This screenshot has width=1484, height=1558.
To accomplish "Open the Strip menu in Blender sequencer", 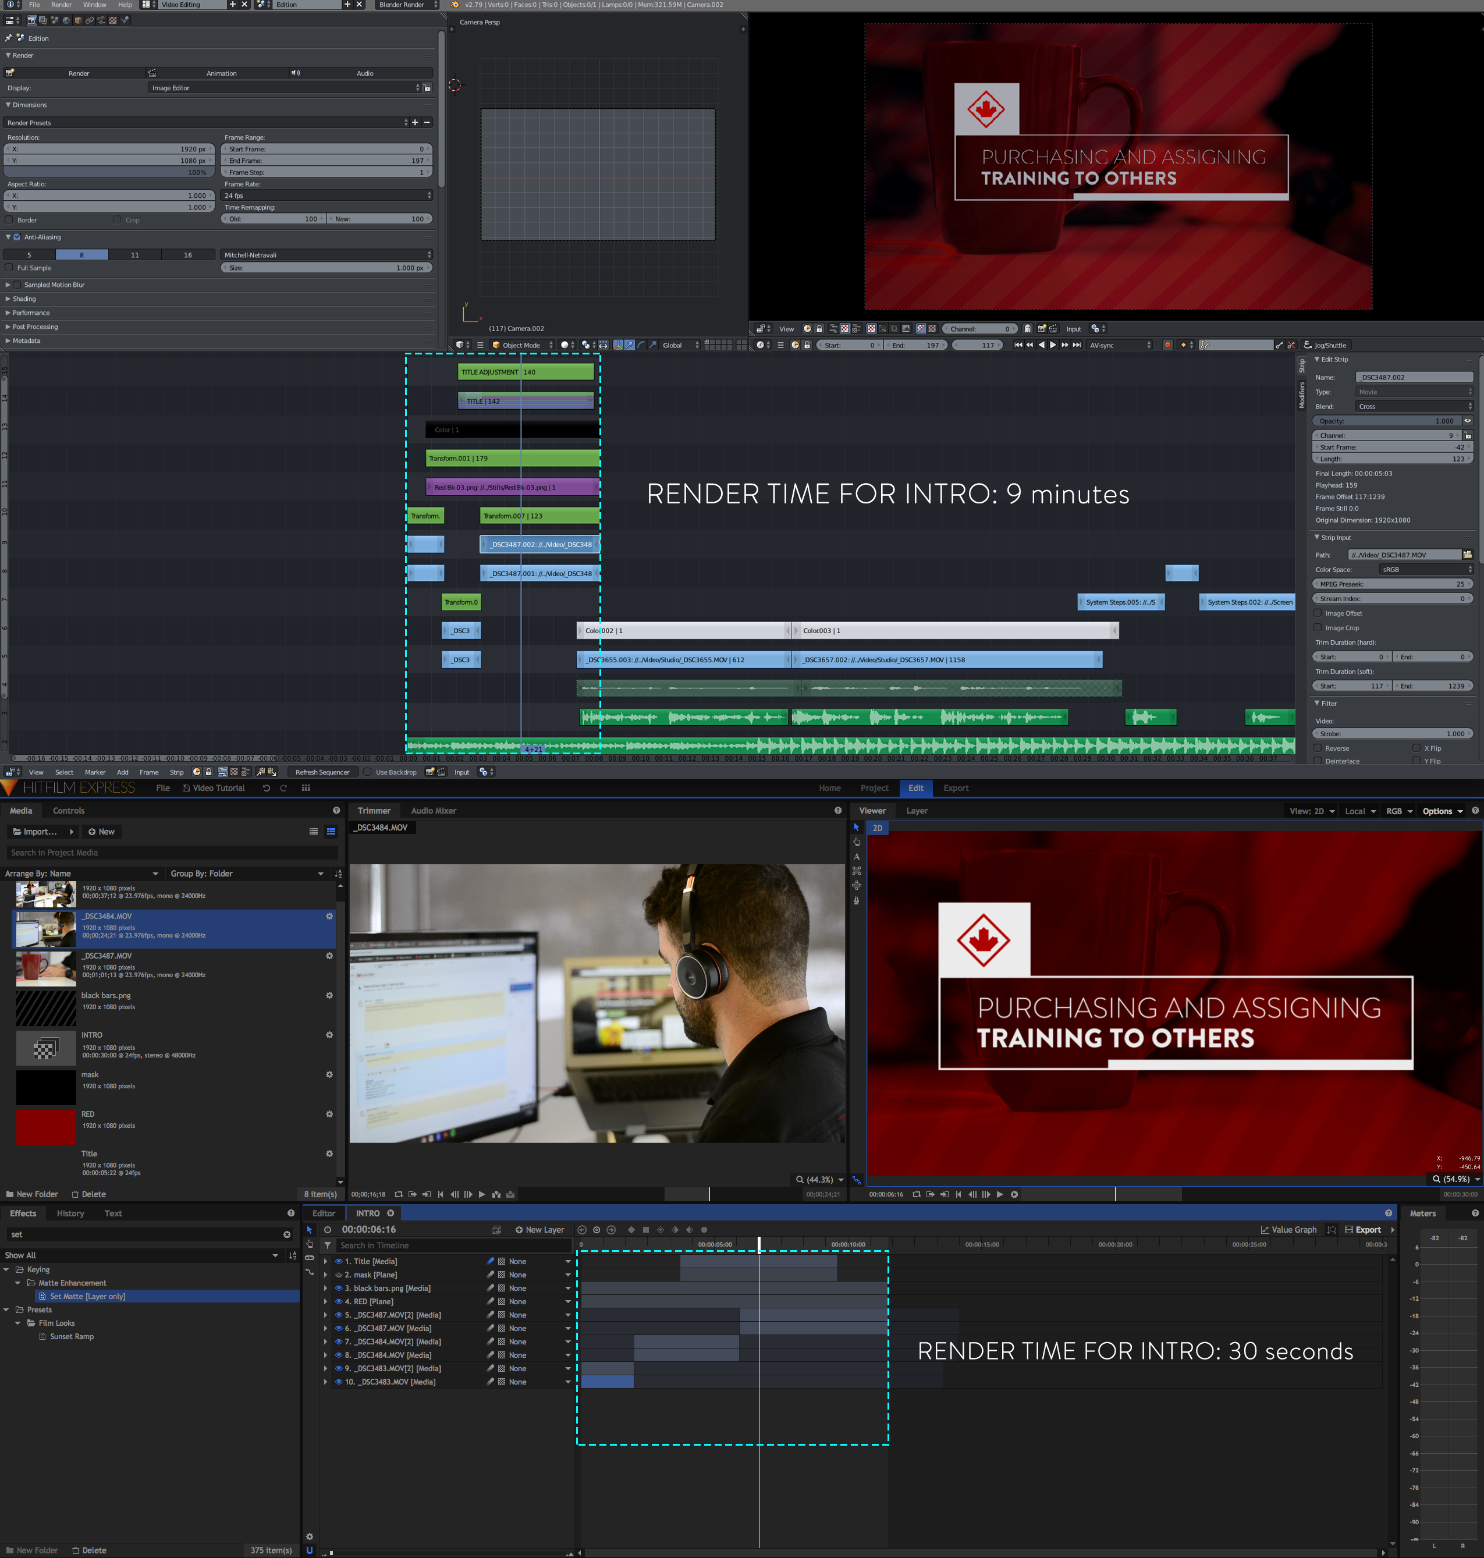I will click(x=176, y=772).
